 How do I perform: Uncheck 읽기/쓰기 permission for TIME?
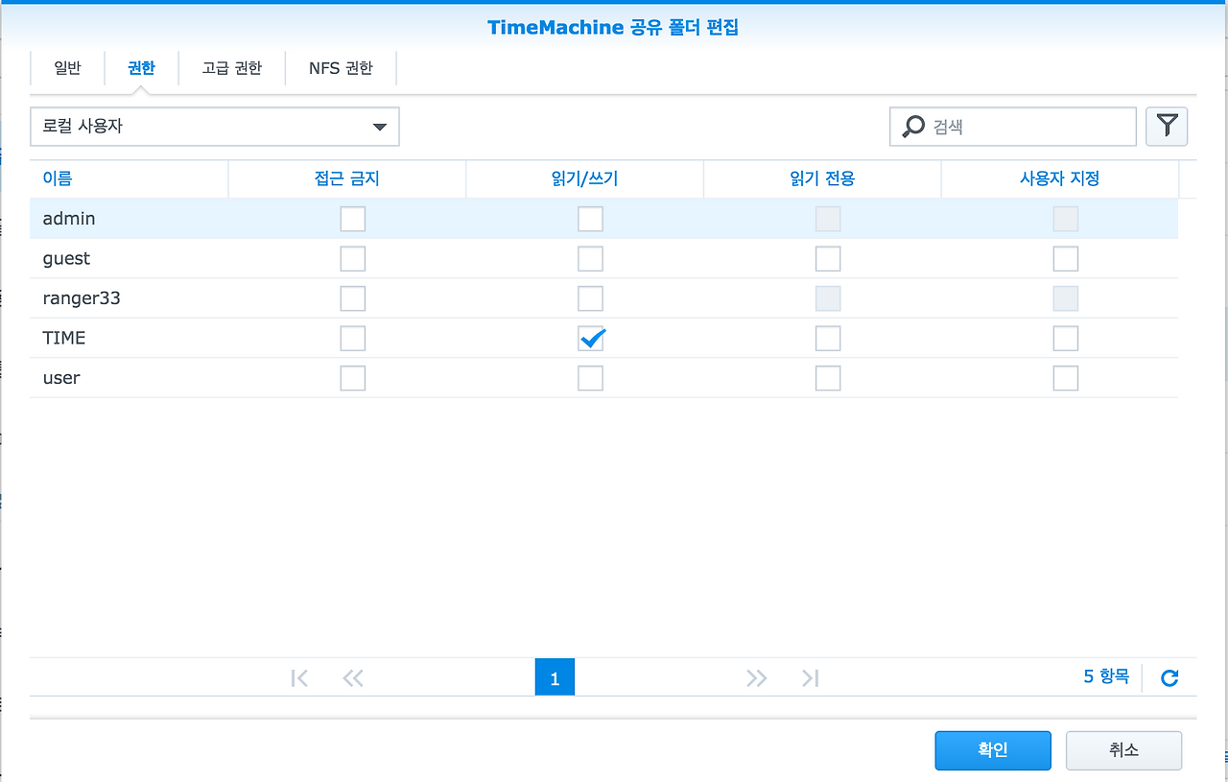click(x=590, y=338)
